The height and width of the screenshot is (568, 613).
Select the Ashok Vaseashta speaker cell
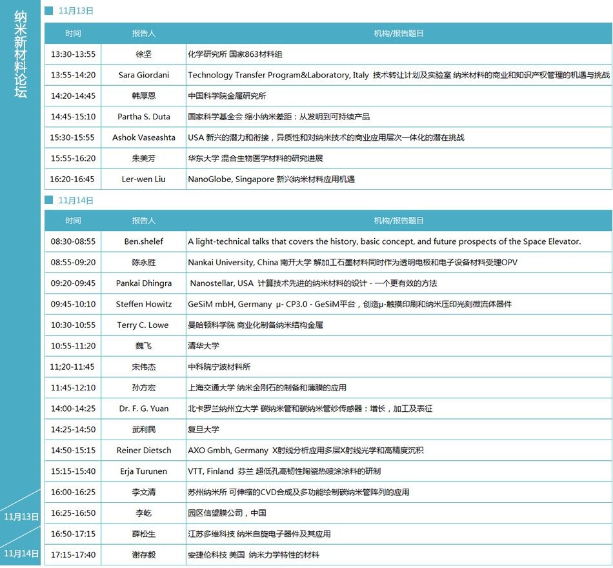pos(143,137)
